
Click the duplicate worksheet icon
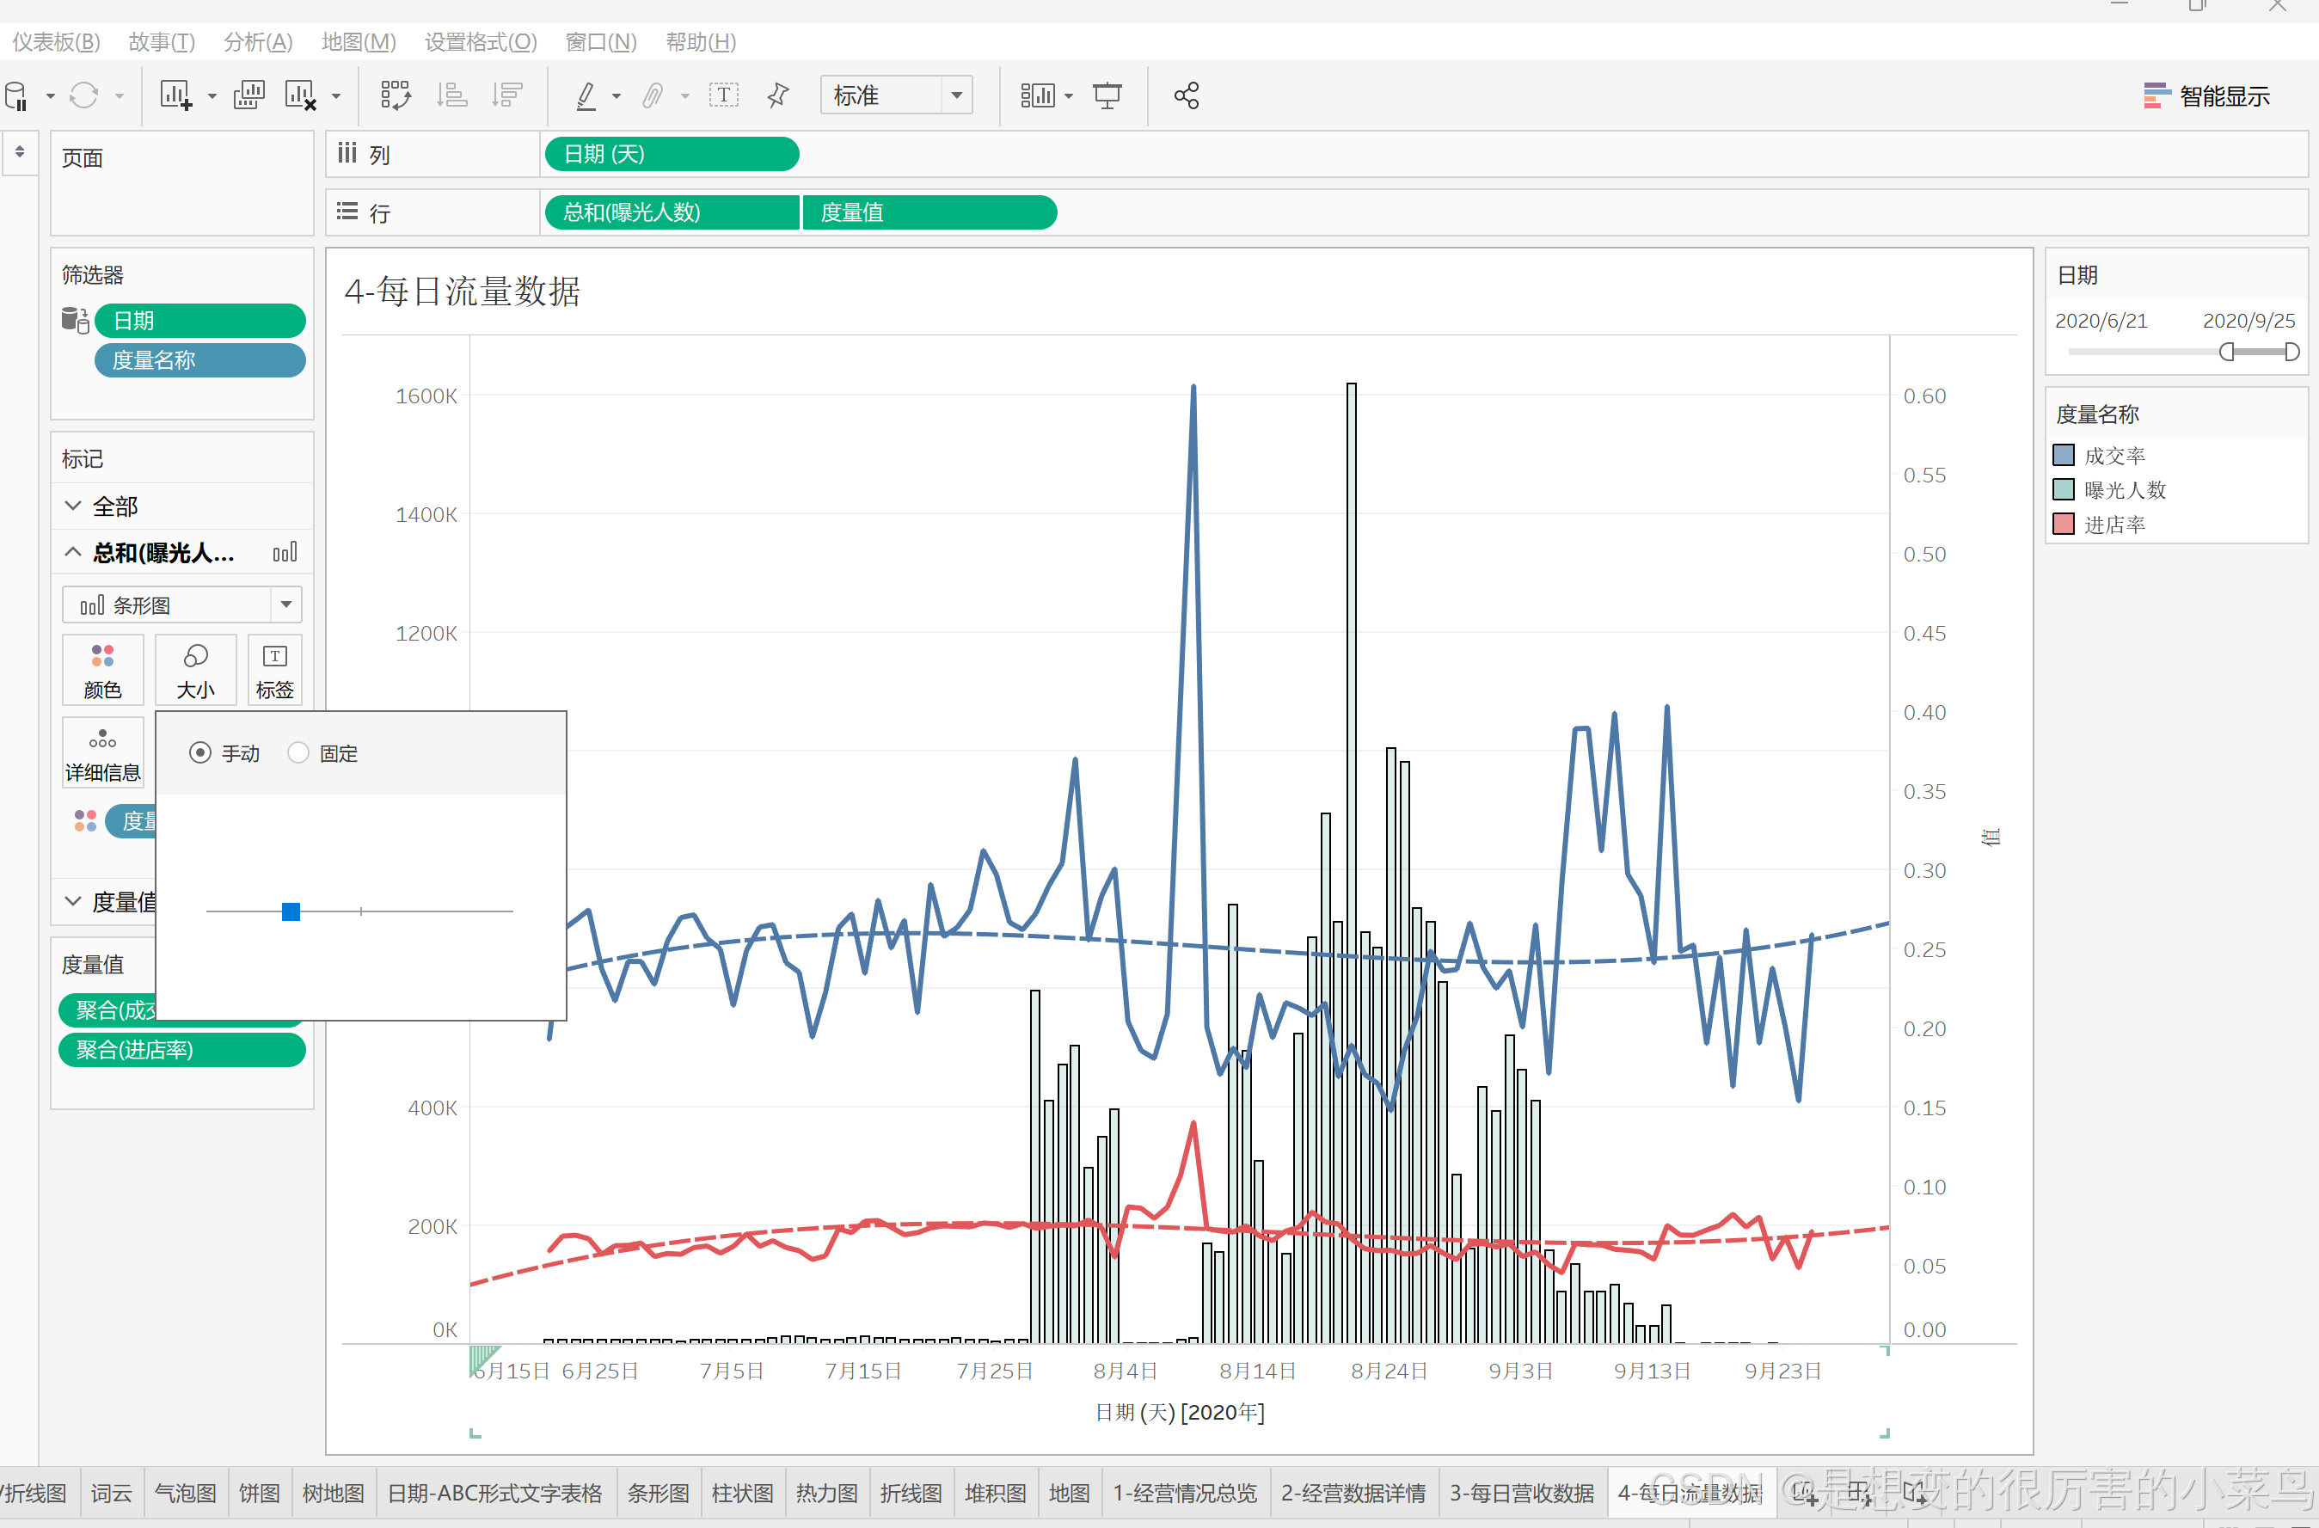click(248, 95)
